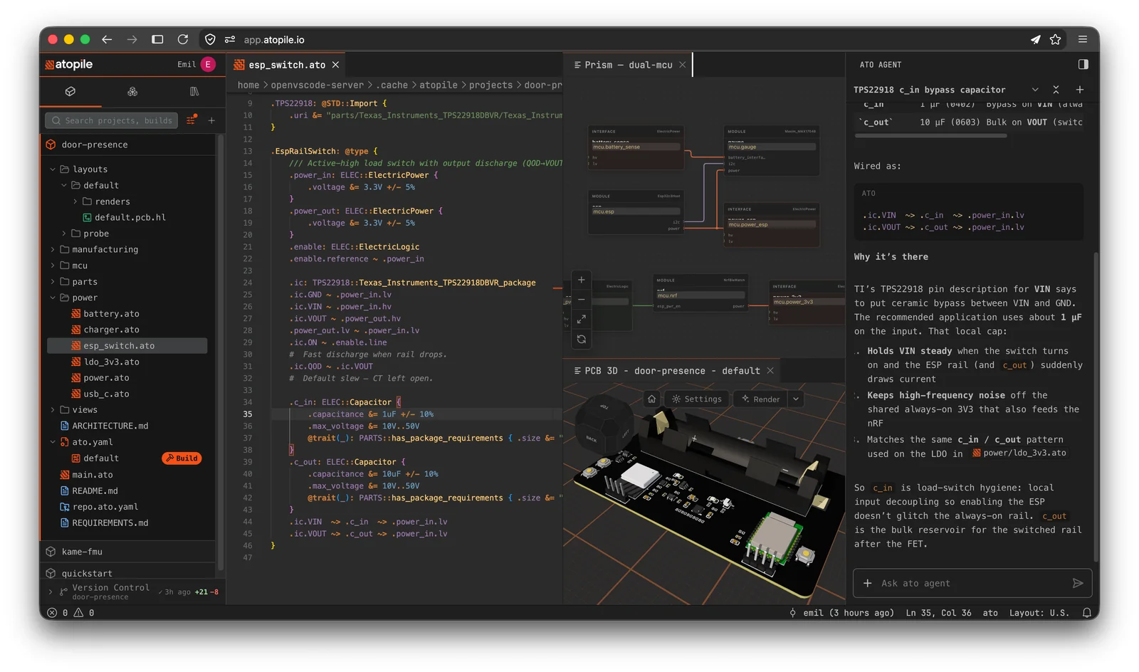Click the Search projects, builds field
Viewport: 1139px width, 672px height.
112,120
